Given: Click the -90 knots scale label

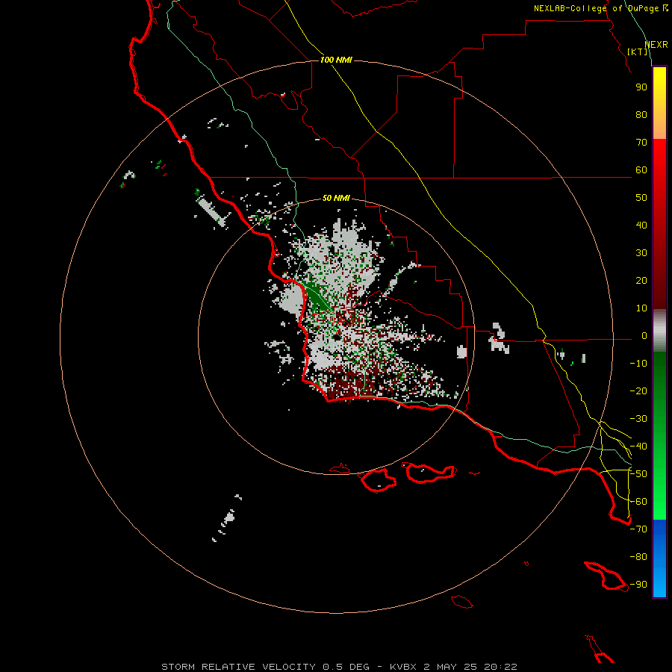Looking at the screenshot, I should (638, 585).
